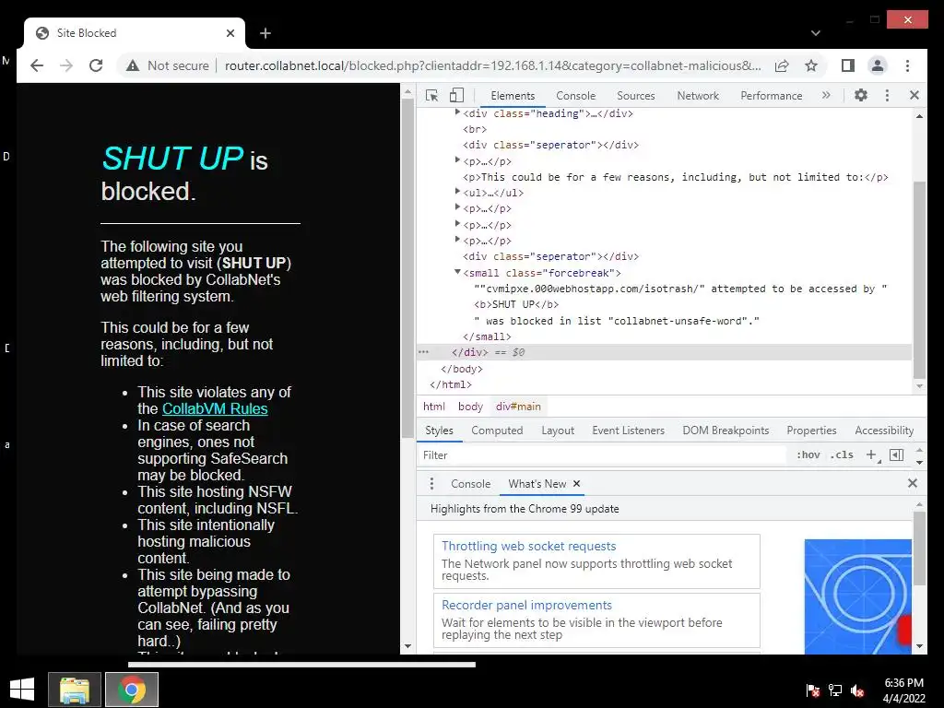Close the What's New tab
The height and width of the screenshot is (708, 944).
point(576,483)
